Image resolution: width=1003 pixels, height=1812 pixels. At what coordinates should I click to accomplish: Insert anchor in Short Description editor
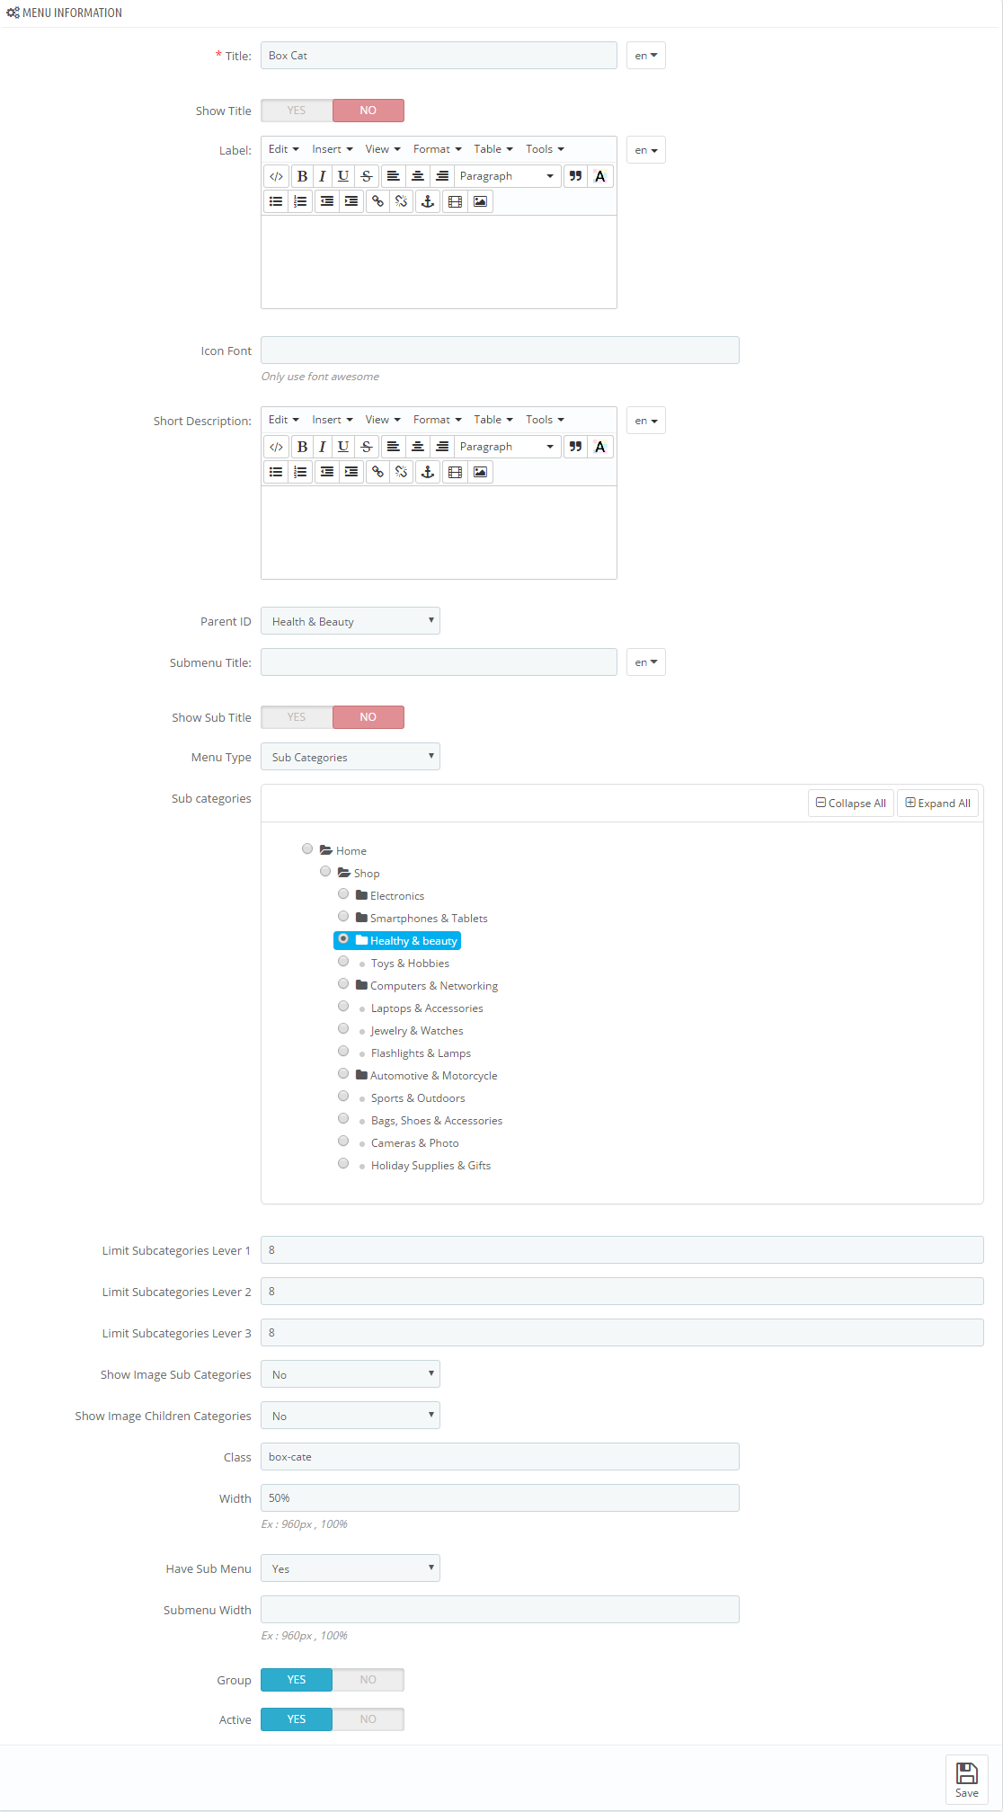428,472
